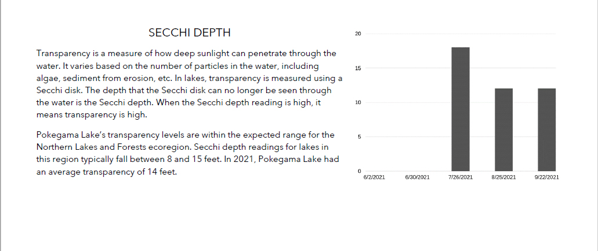Click the 0 value on y-axis
This screenshot has width=598, height=251.
click(359, 171)
